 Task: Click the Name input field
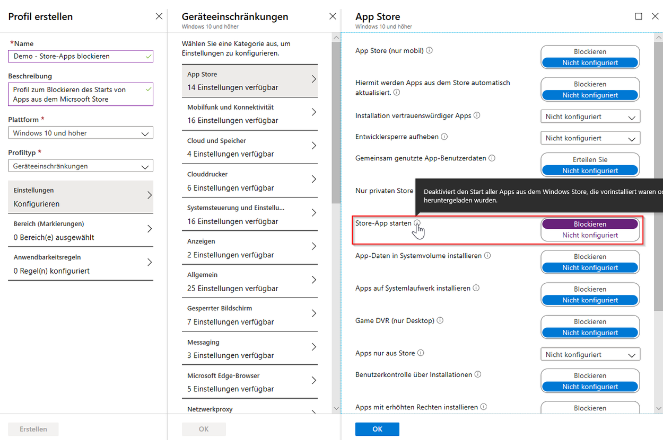[81, 56]
